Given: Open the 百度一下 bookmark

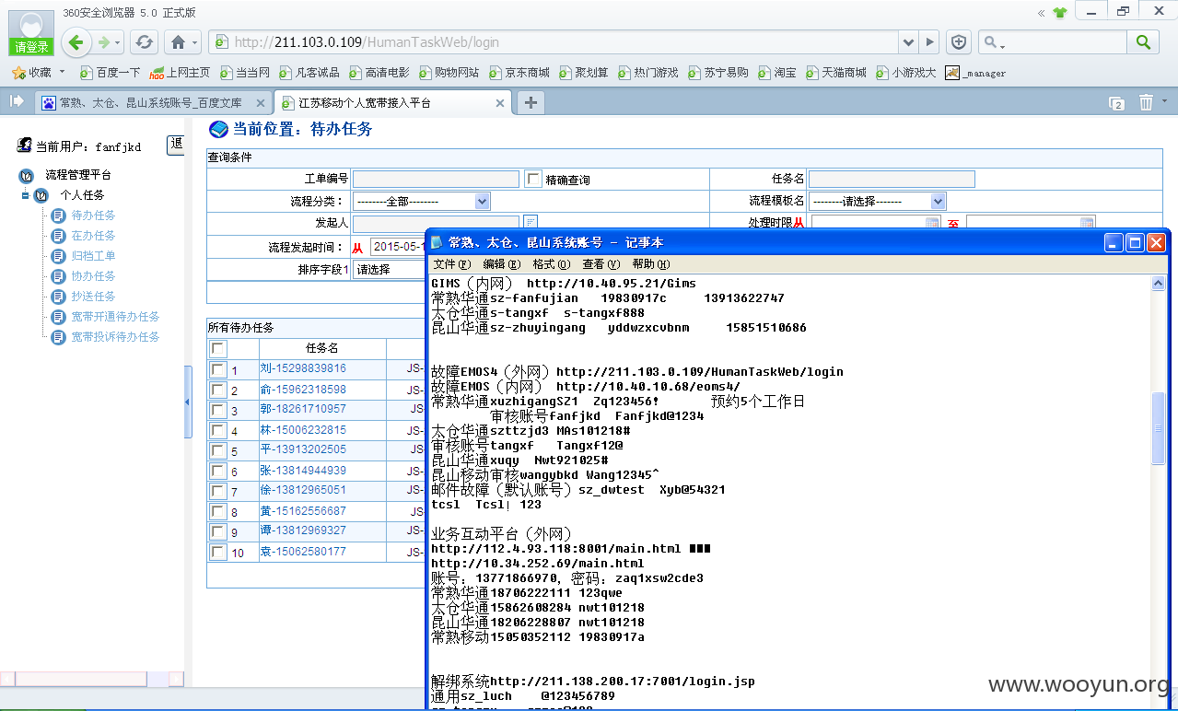Looking at the screenshot, I should tap(111, 73).
